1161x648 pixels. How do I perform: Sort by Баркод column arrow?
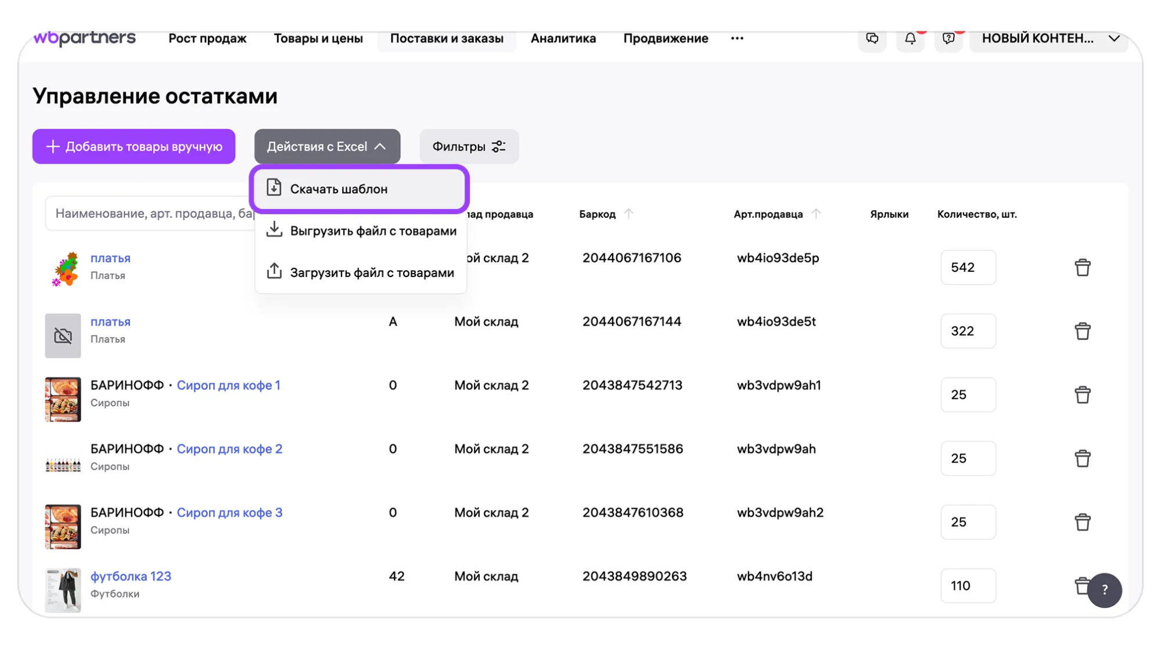point(628,214)
